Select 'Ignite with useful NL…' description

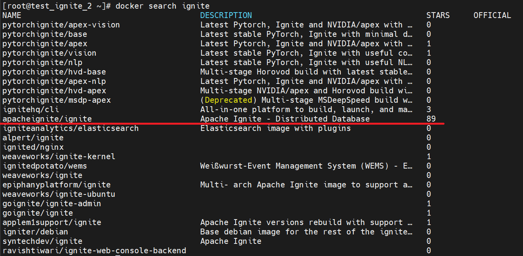pos(307,62)
